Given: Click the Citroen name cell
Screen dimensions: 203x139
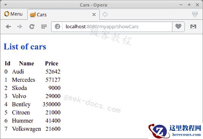Looking at the screenshot, I should (21, 113).
